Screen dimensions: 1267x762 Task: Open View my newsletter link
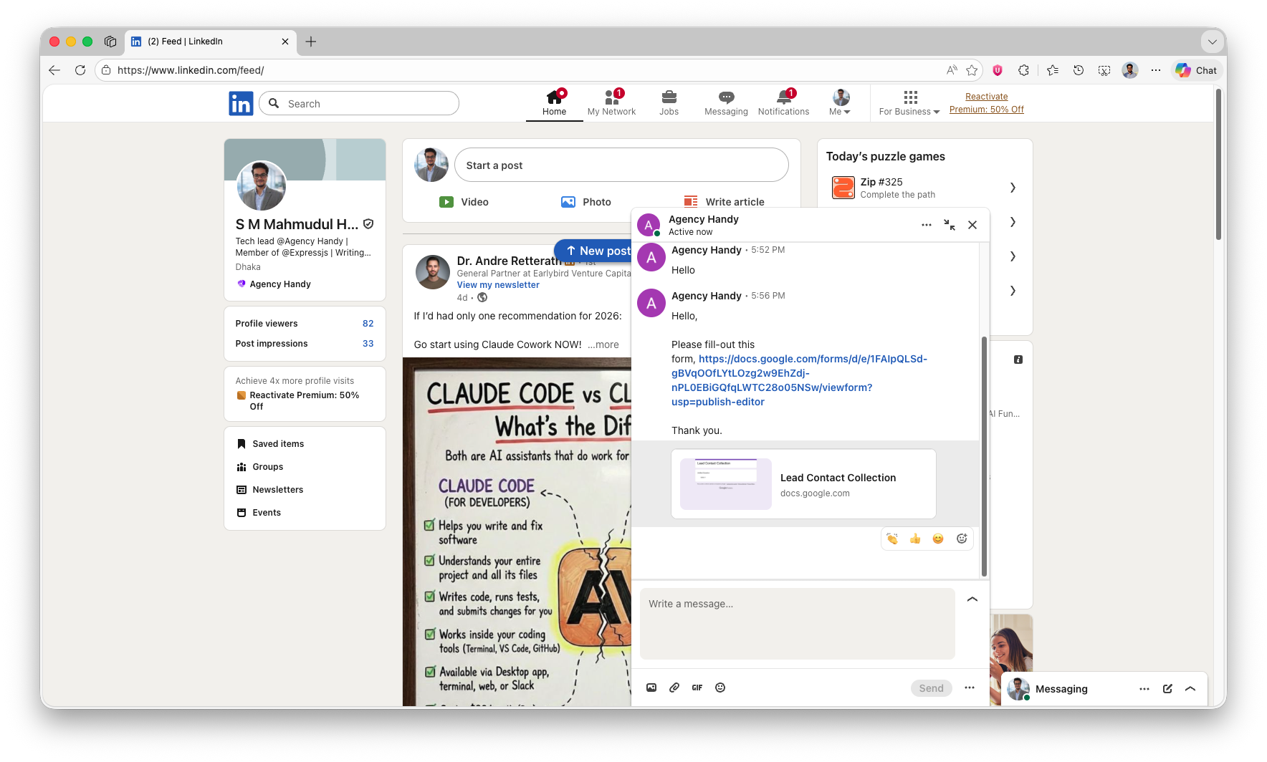click(x=498, y=285)
